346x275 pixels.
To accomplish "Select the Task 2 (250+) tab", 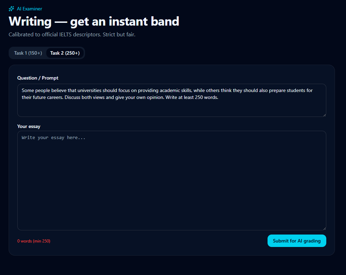I will (65, 53).
